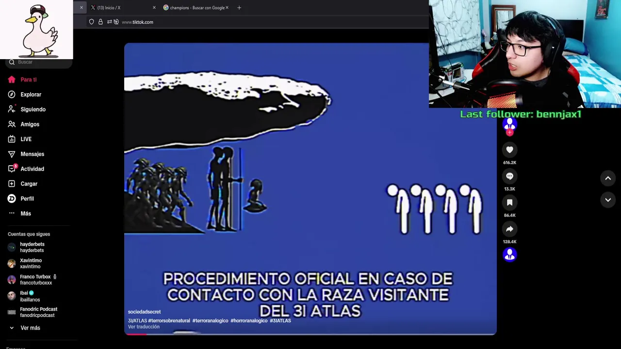Screen dimensions: 621x349
Task: Open Xavintimo account
Action: pyautogui.click(x=31, y=263)
